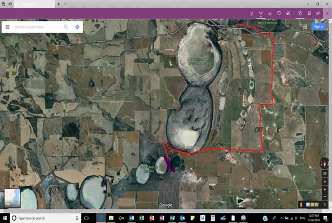Click the Search Google Maps field
This screenshot has height=223, width=332.
coord(38,27)
